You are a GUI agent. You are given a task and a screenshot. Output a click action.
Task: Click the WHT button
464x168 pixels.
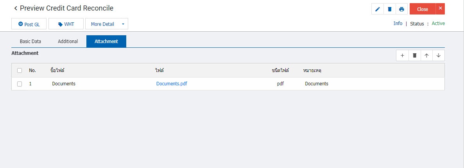click(66, 24)
